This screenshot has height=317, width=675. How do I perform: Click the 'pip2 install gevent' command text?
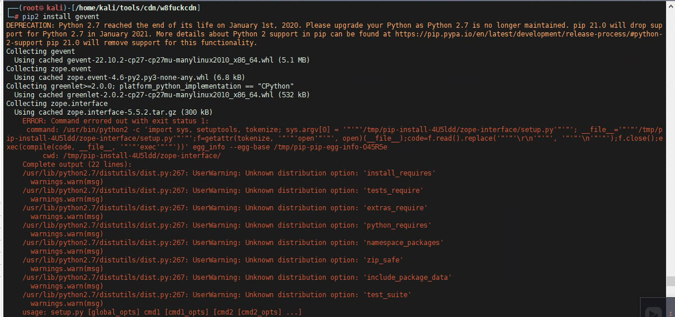pos(61,17)
